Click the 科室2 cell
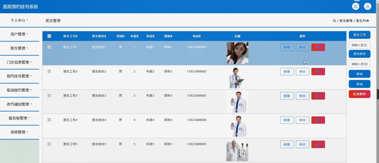The image size is (379, 163). click(x=150, y=71)
